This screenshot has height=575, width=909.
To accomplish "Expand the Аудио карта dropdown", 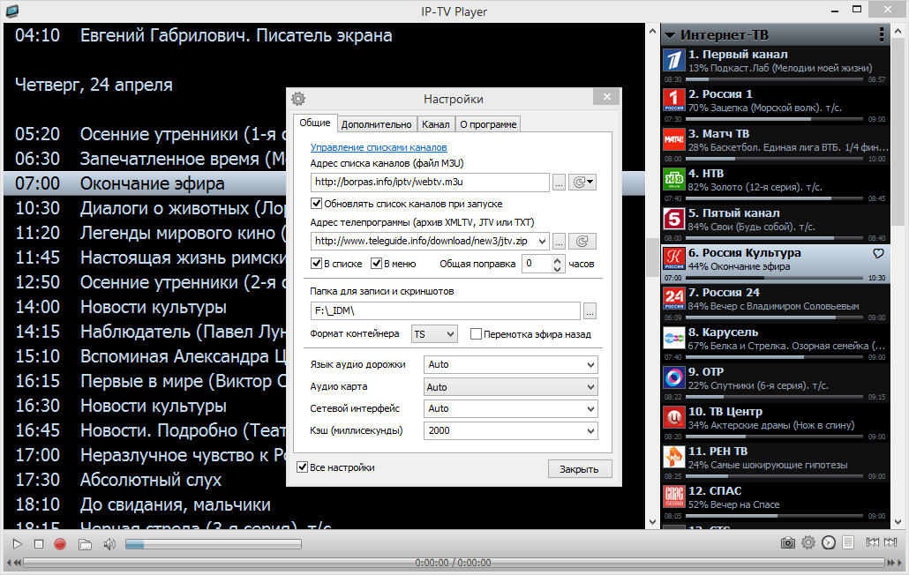I will pos(511,387).
